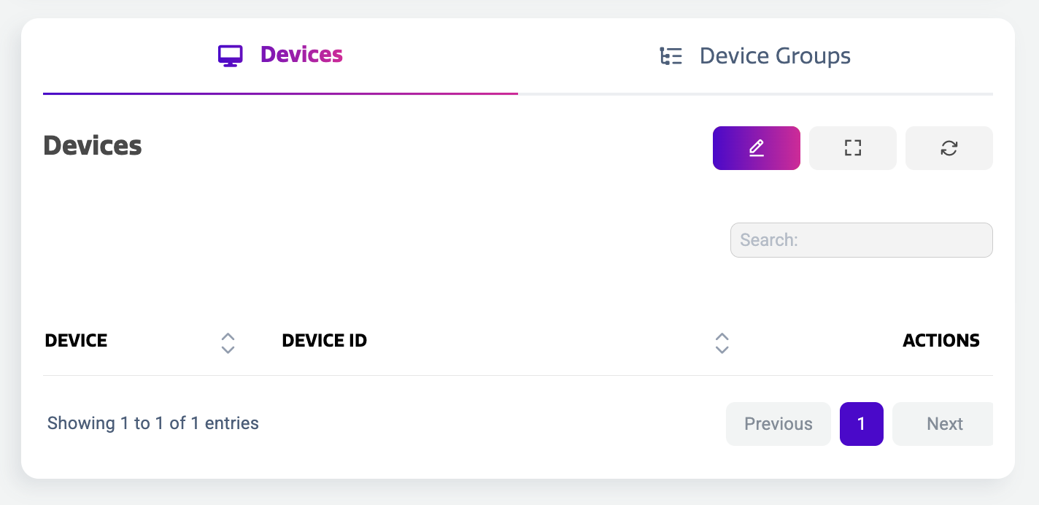Viewport: 1039px width, 505px height.
Task: Select page 1 in pagination
Action: [x=862, y=423]
